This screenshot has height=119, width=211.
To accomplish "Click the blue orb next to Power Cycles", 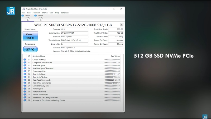I will pos(25,89).
